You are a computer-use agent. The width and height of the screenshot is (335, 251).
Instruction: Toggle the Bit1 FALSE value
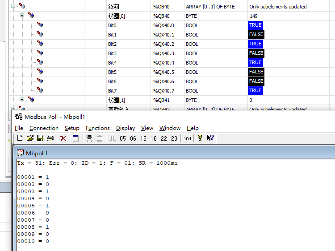pos(256,34)
